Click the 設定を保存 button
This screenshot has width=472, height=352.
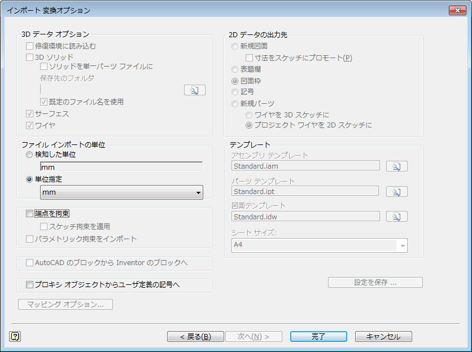[375, 282]
